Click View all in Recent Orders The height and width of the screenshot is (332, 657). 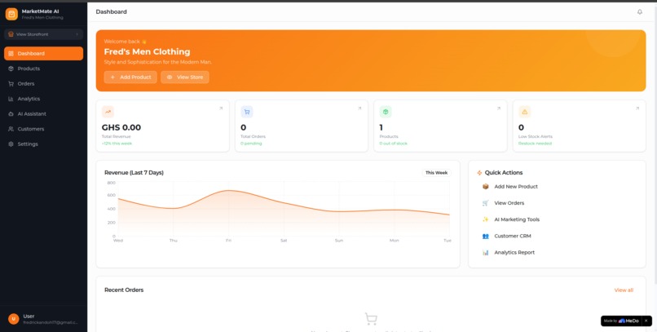click(624, 290)
